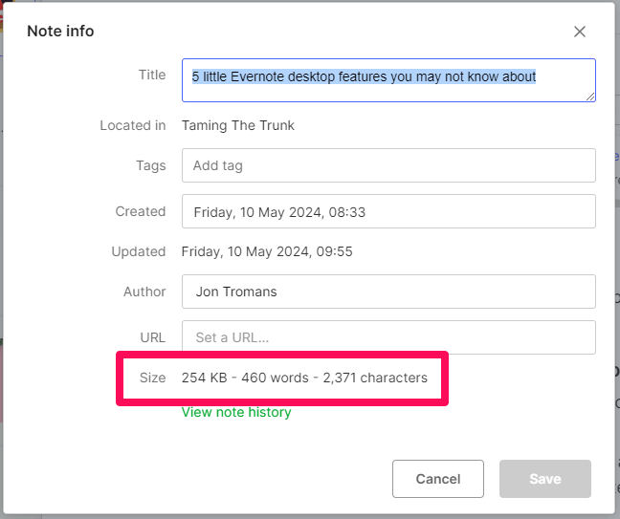The image size is (620, 519).
Task: Click the 'Note info' heading
Action: coord(60,32)
